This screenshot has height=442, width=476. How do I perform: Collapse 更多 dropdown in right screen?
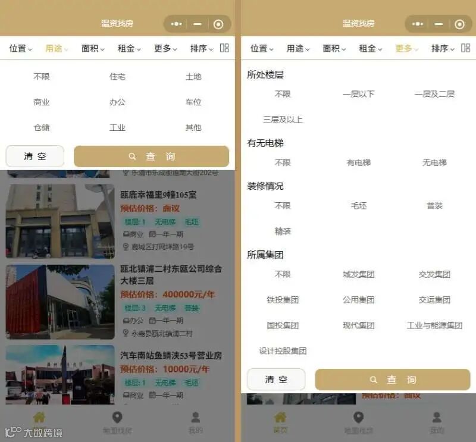pos(406,48)
